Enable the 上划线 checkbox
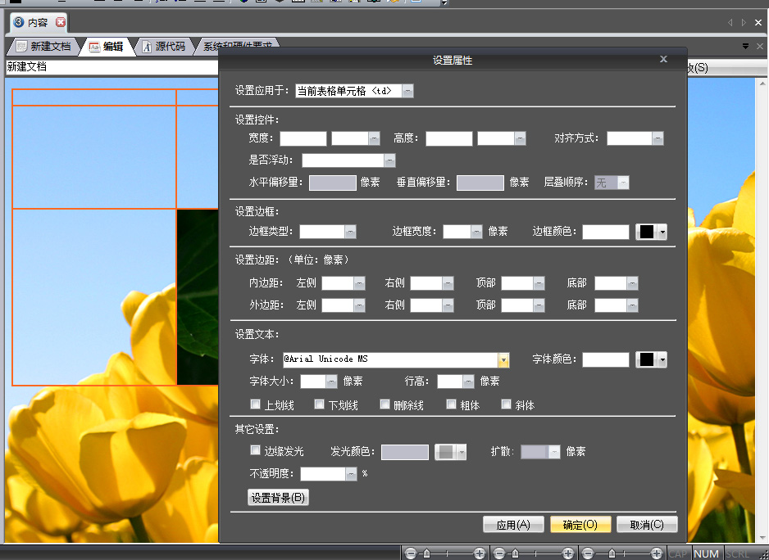Image resolution: width=769 pixels, height=560 pixels. (255, 404)
